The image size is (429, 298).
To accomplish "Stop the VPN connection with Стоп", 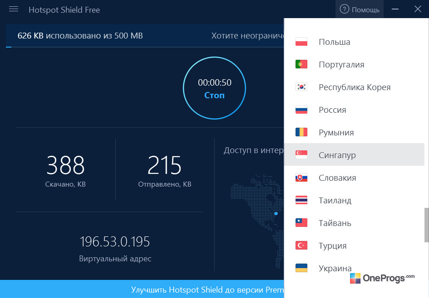I will coord(214,95).
